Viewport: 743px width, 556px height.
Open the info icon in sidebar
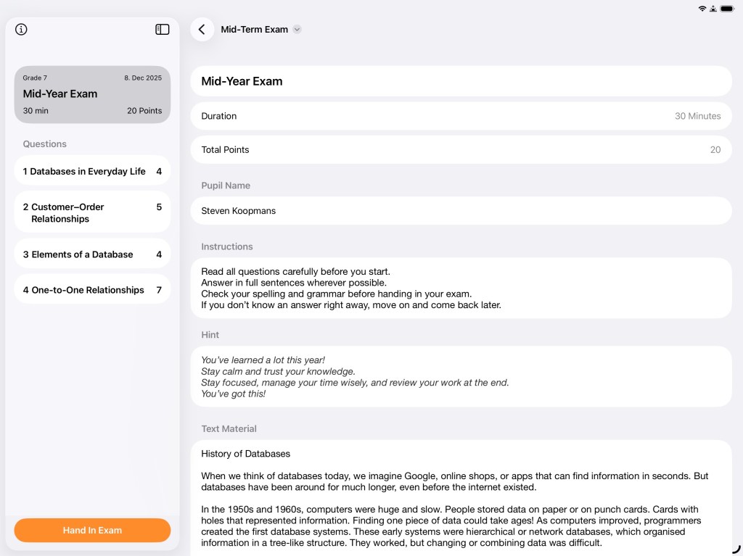click(21, 30)
